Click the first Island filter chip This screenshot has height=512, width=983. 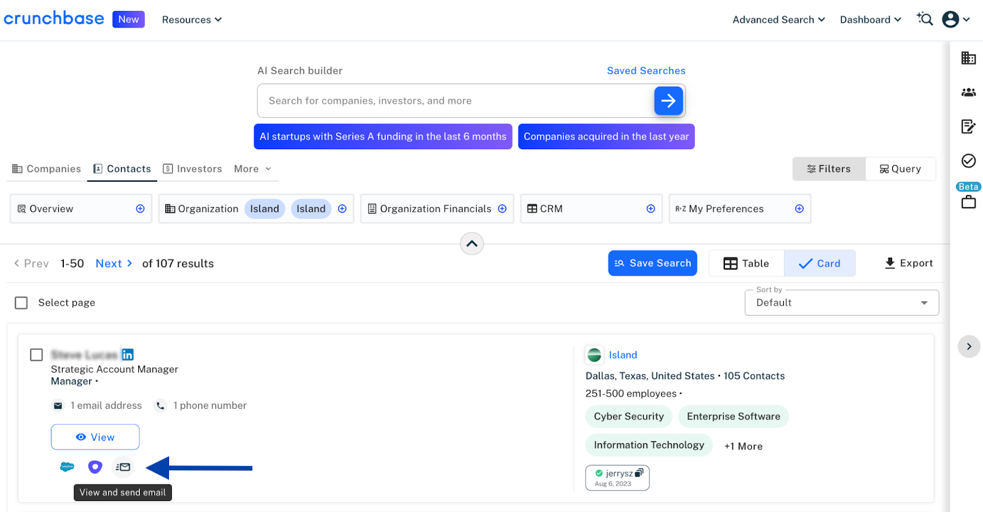click(264, 209)
